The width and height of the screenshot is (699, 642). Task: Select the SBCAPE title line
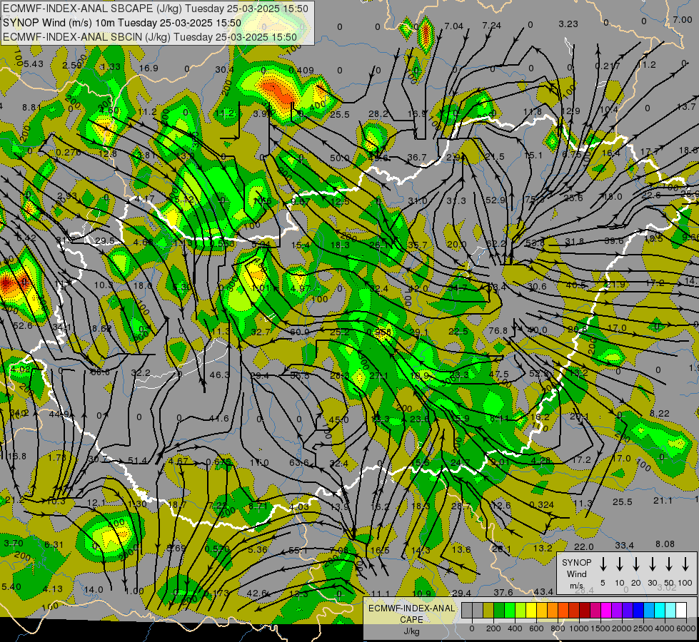(x=155, y=9)
